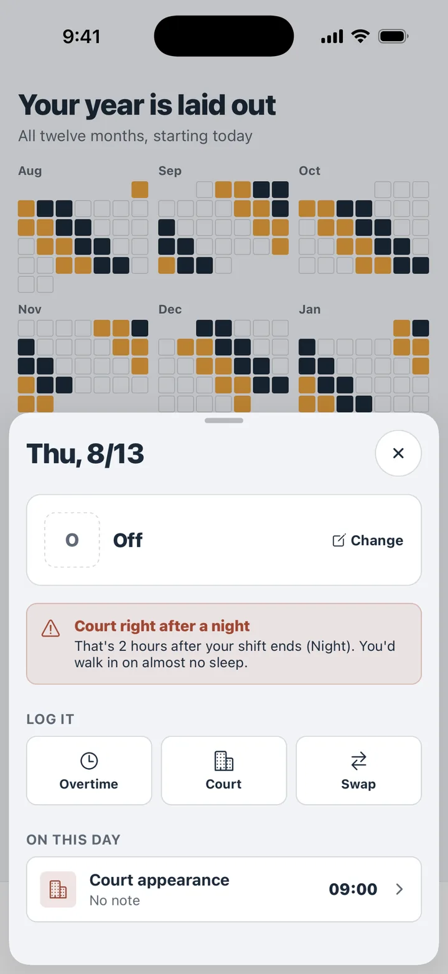
Task: Tap the edit pencil icon beside Change
Action: 338,540
